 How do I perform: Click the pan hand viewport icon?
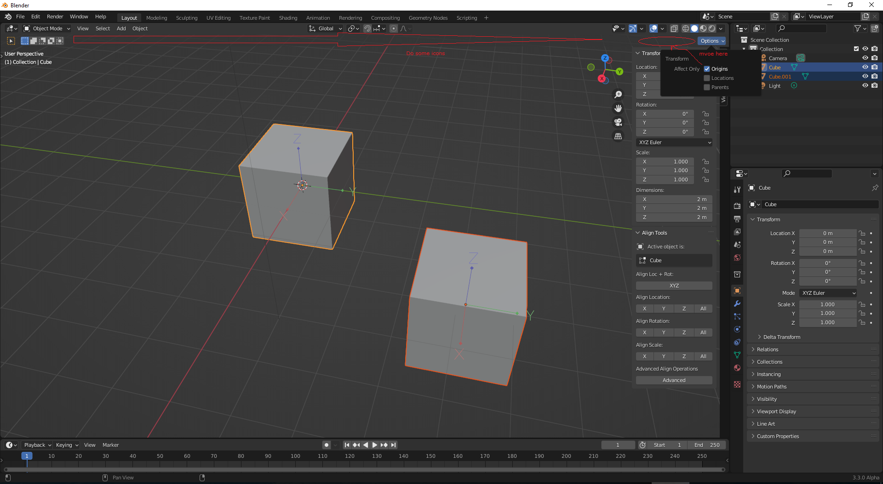(618, 108)
